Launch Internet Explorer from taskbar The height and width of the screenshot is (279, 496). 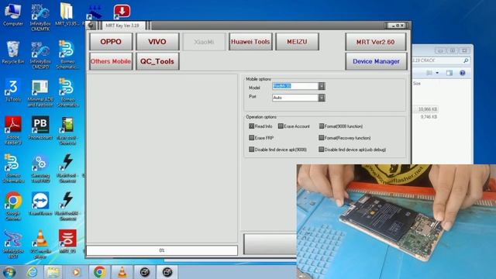coord(32,272)
